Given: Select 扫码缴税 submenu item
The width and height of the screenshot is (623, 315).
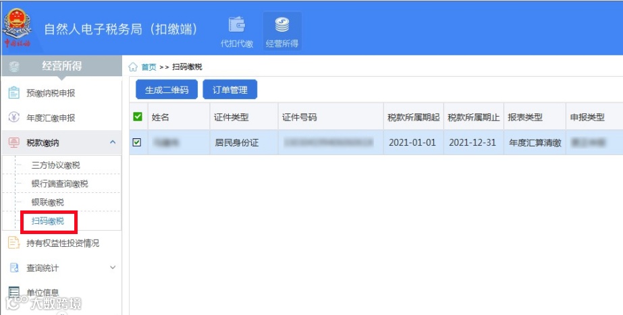Looking at the screenshot, I should (x=48, y=221).
